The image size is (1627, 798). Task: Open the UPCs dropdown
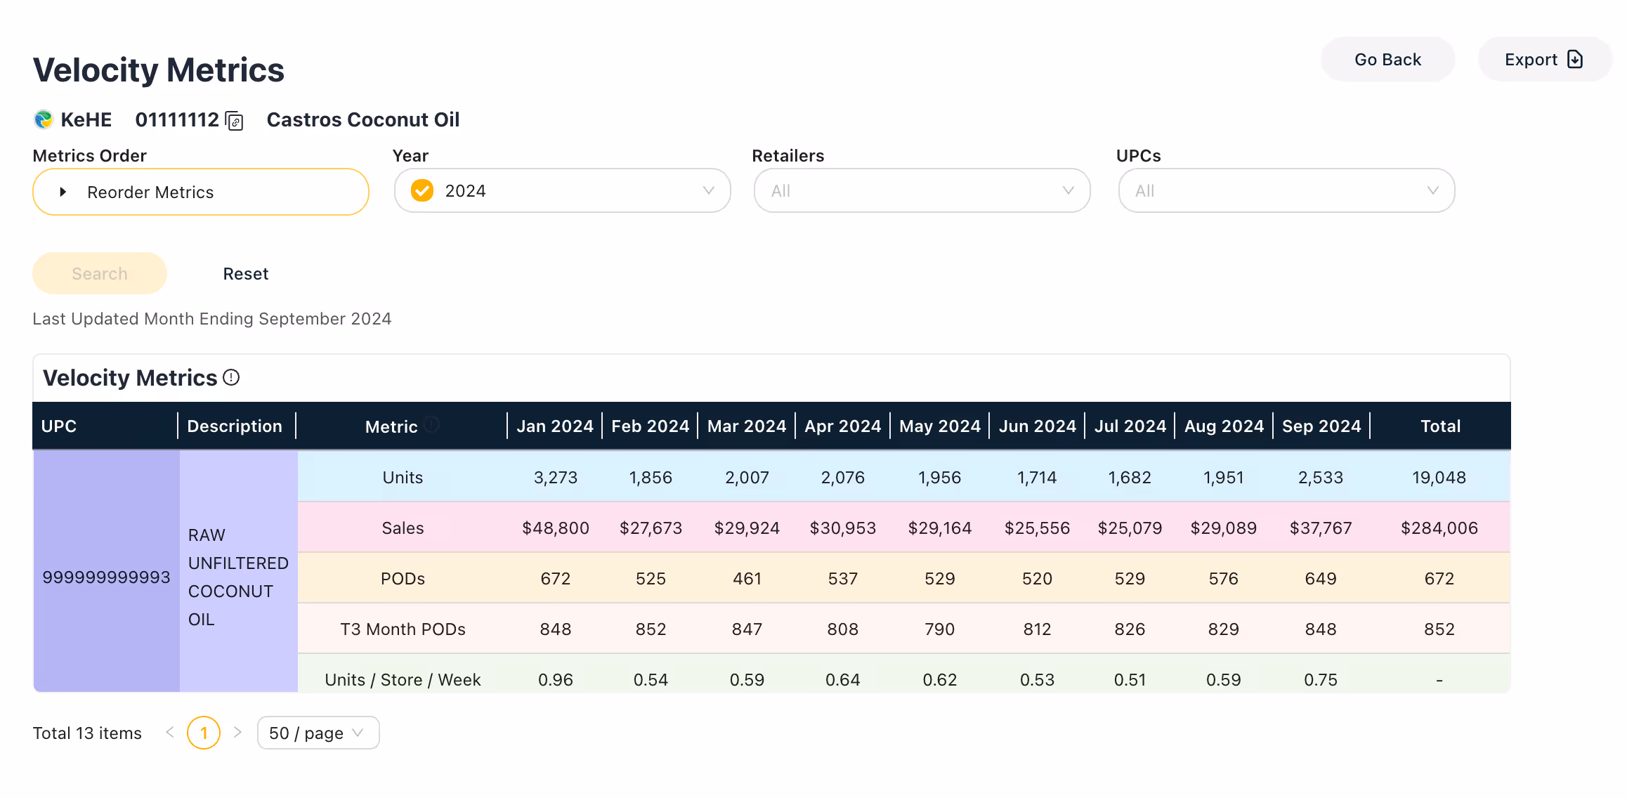[1286, 190]
